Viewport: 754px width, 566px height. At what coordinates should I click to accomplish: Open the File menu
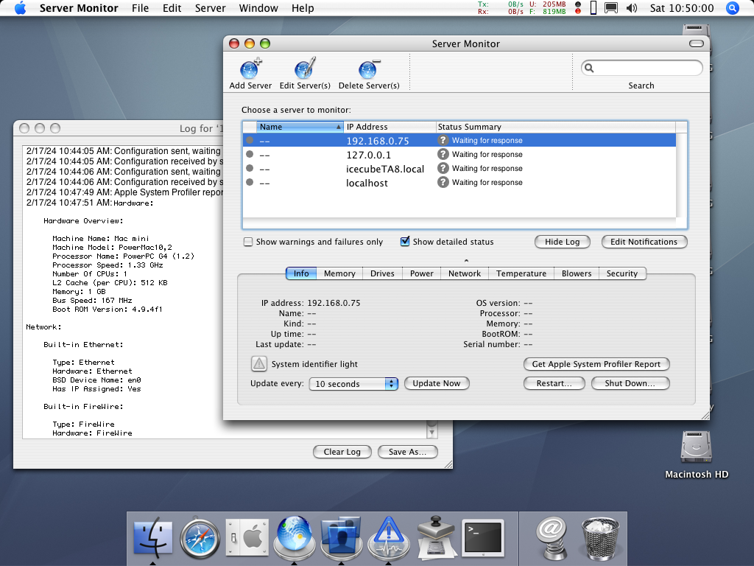click(140, 8)
